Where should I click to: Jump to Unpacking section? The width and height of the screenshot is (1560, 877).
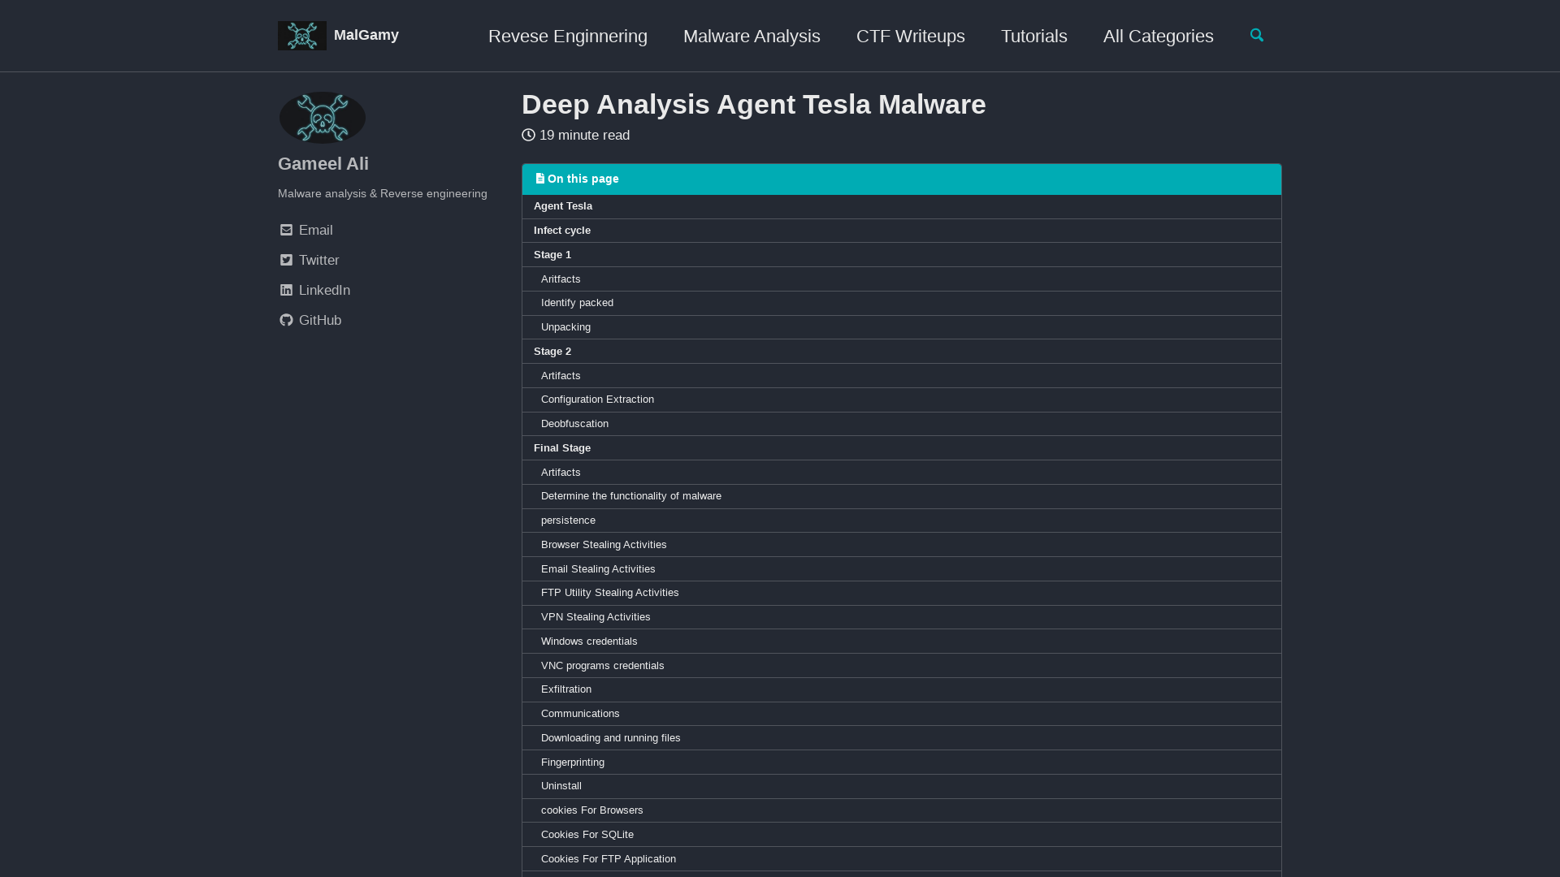tap(902, 327)
